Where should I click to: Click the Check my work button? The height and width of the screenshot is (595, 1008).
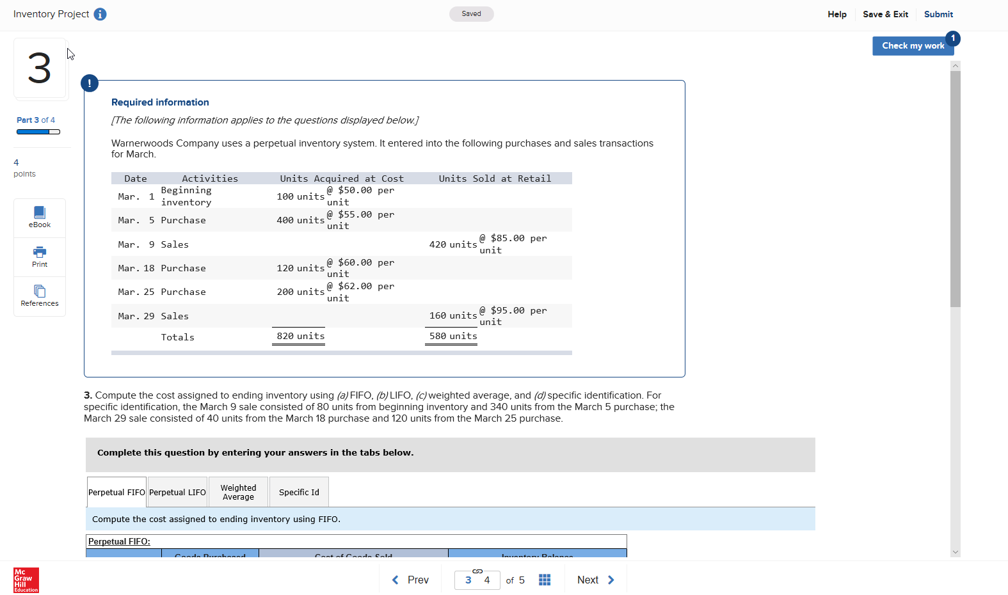click(913, 45)
